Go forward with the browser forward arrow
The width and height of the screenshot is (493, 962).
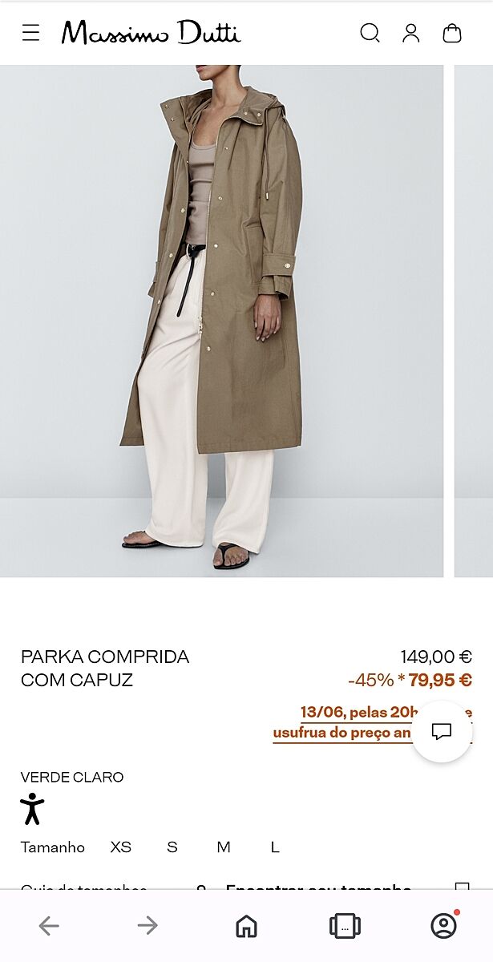[x=147, y=926]
